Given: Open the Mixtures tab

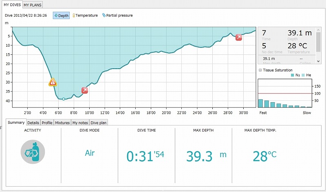Looking at the screenshot, I should 62,122.
